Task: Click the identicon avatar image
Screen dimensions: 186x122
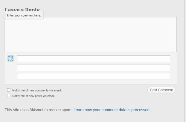Action: tap(11, 59)
